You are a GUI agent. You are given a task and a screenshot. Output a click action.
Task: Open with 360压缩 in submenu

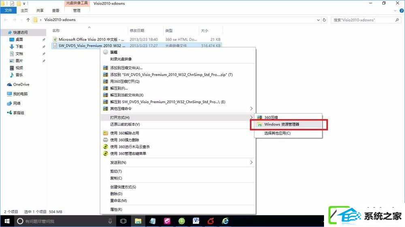271,117
